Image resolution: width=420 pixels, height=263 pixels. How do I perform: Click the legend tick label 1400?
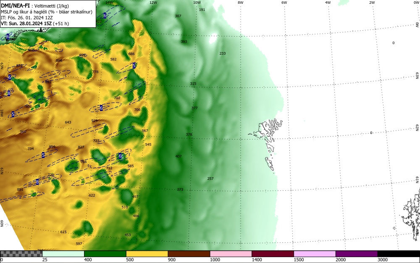(x=257, y=260)
